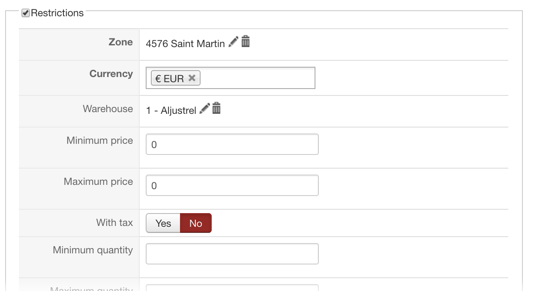The height and width of the screenshot is (291, 546).
Task: Select No for With tax
Action: tap(196, 223)
